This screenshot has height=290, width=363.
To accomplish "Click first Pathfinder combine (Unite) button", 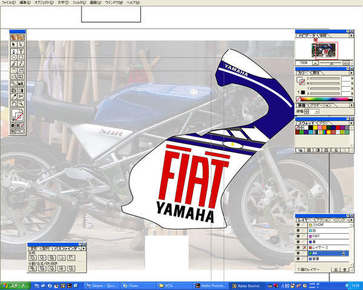I will point(33,257).
